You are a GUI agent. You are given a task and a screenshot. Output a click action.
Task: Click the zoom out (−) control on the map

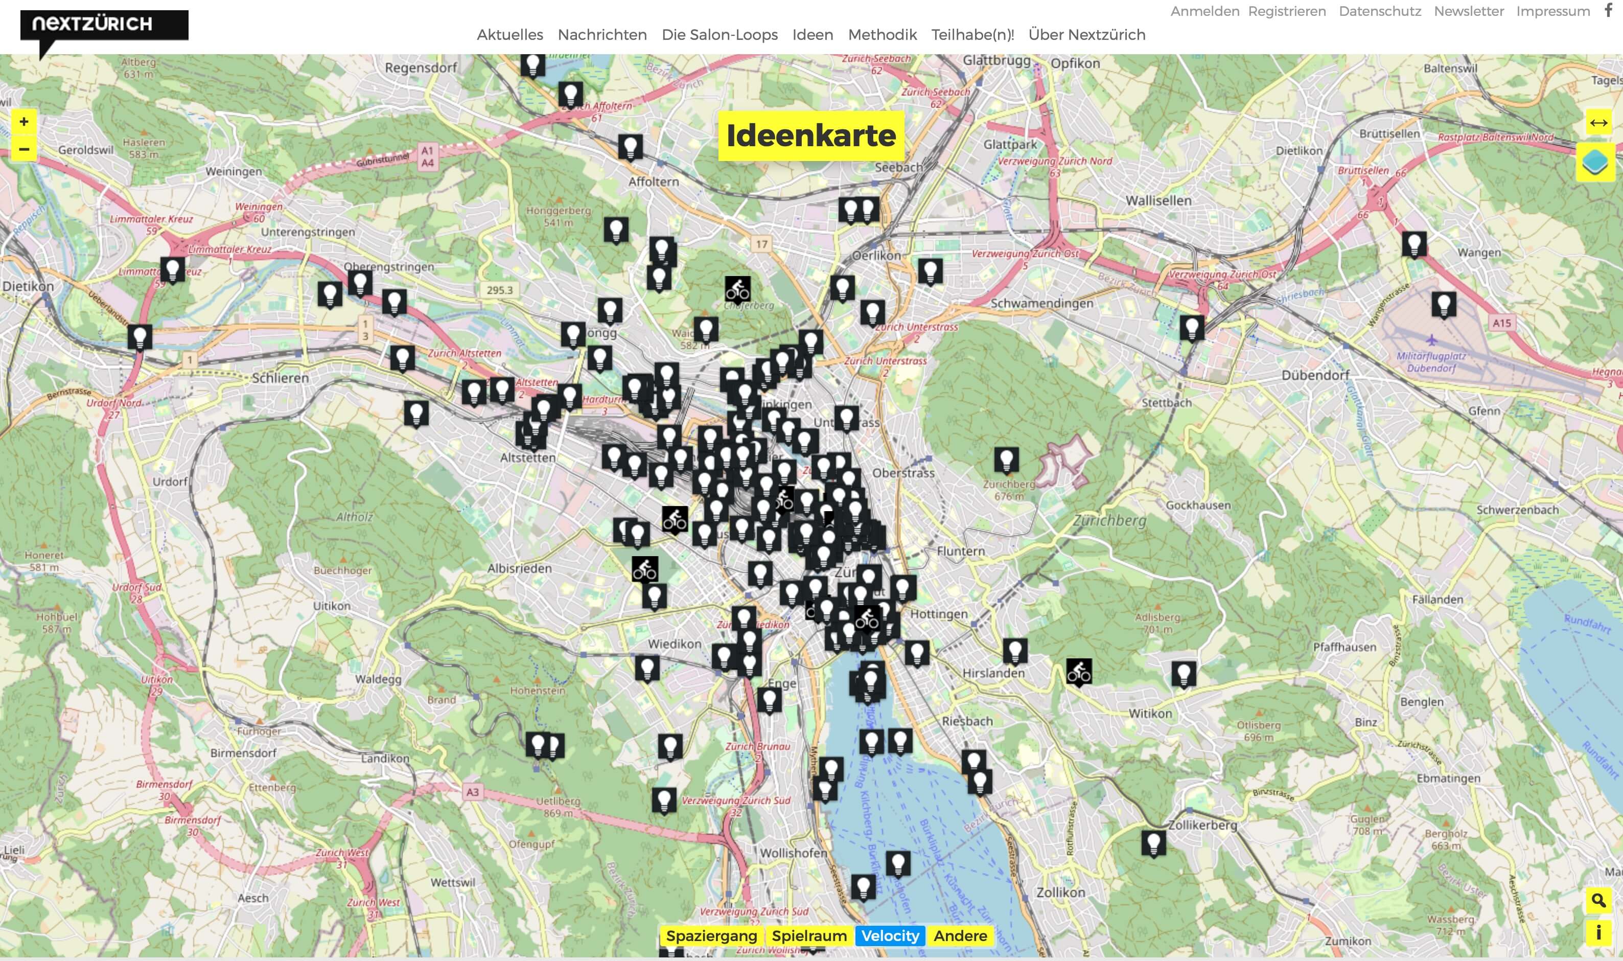coord(24,149)
